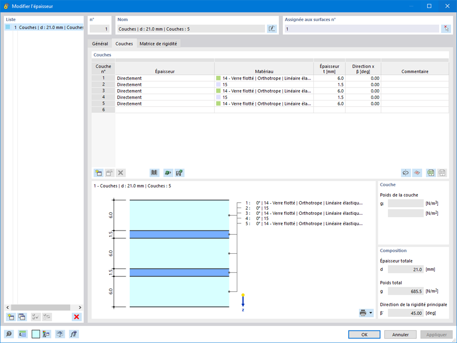The height and width of the screenshot is (343, 457).
Task: Click layer 2 thickness value 1.5
Action: point(329,84)
